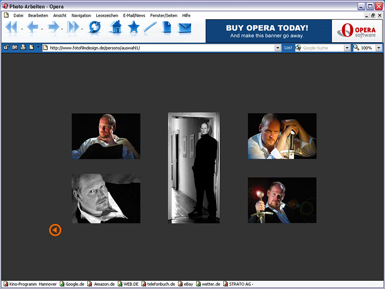
Task: Create a new page with document icon
Action: tap(167, 27)
